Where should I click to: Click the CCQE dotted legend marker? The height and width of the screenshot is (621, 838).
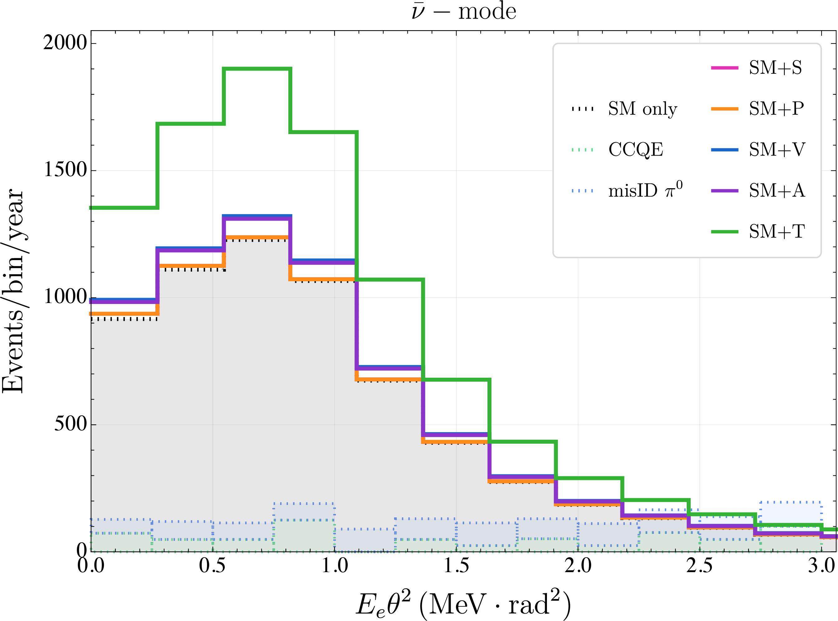point(583,150)
